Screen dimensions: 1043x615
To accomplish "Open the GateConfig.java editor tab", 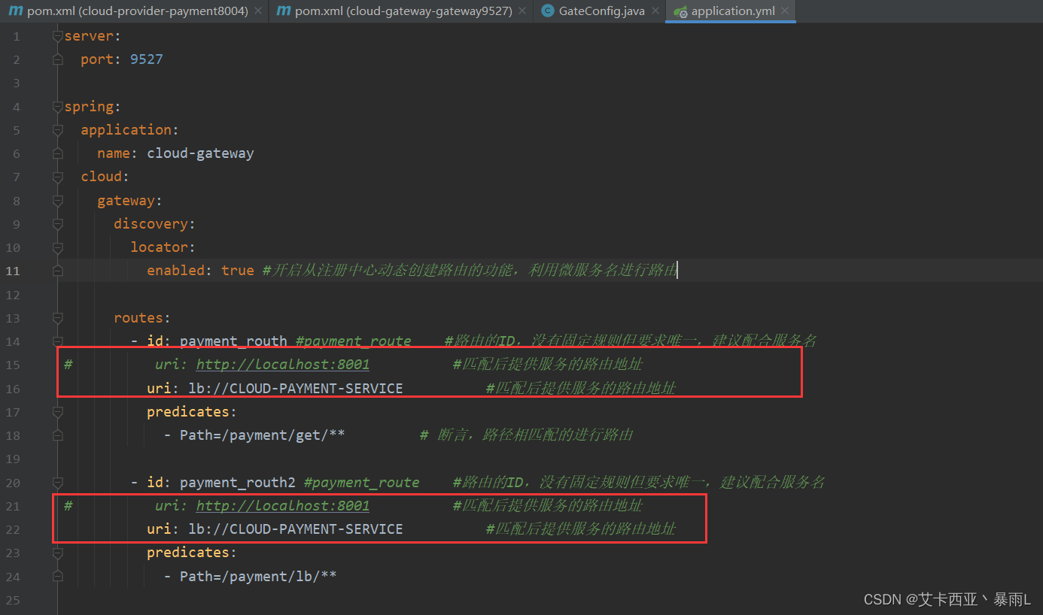I will coord(601,11).
